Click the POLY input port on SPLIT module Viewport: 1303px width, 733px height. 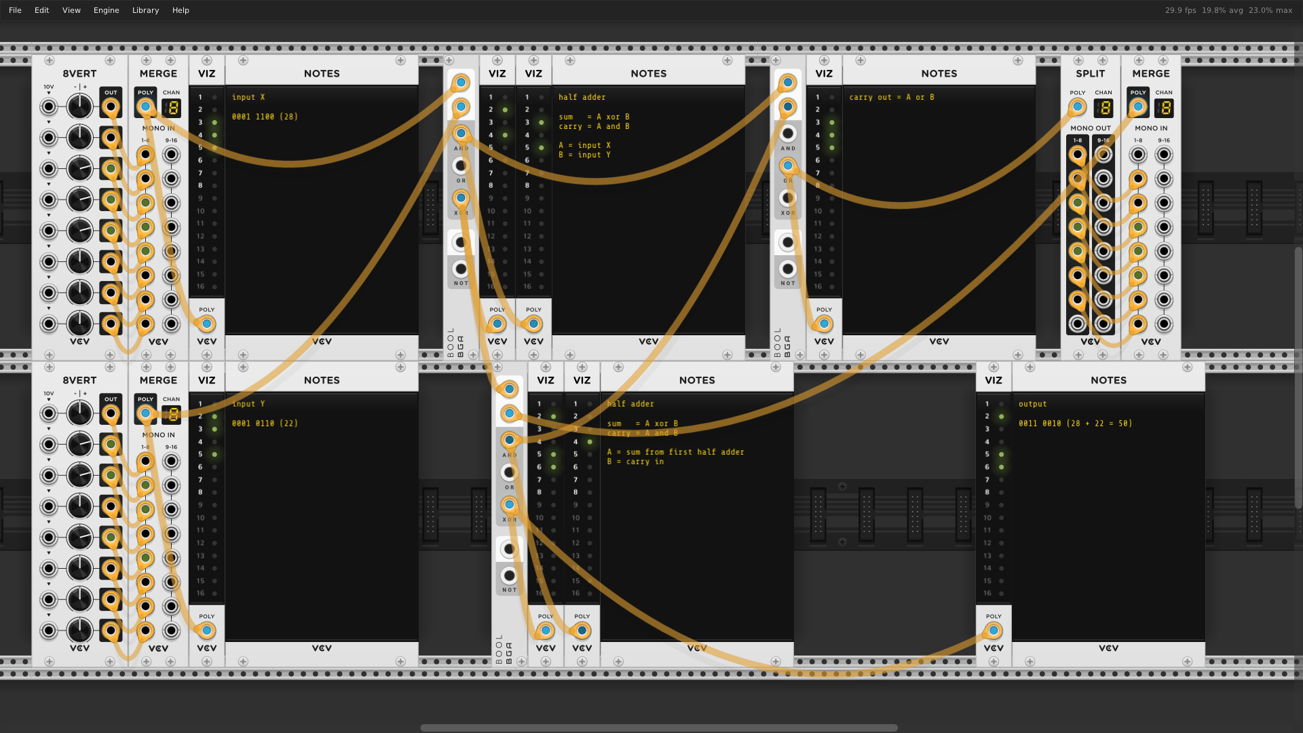coord(1077,107)
